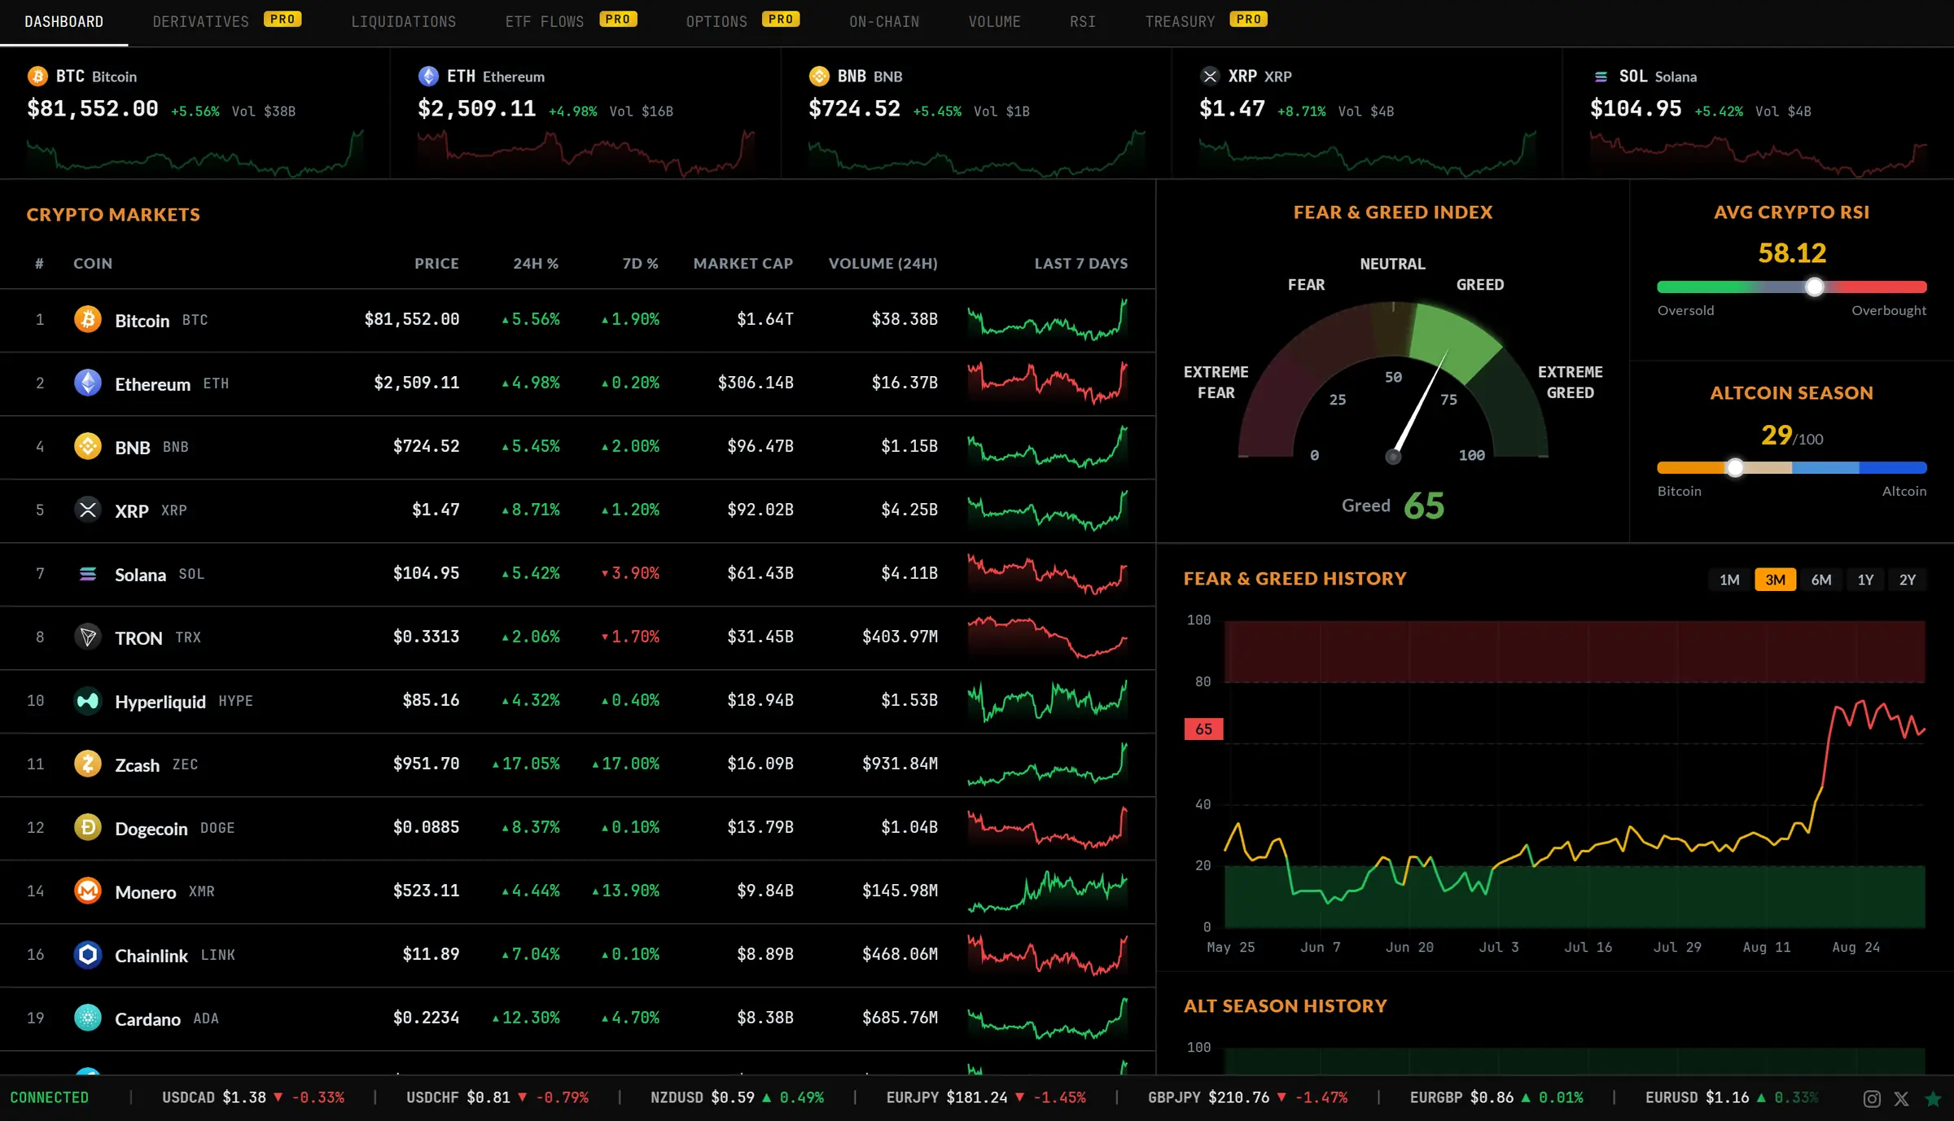Screen dimensions: 1954x1121
Task: Select the 1Y history range
Action: coord(1865,580)
